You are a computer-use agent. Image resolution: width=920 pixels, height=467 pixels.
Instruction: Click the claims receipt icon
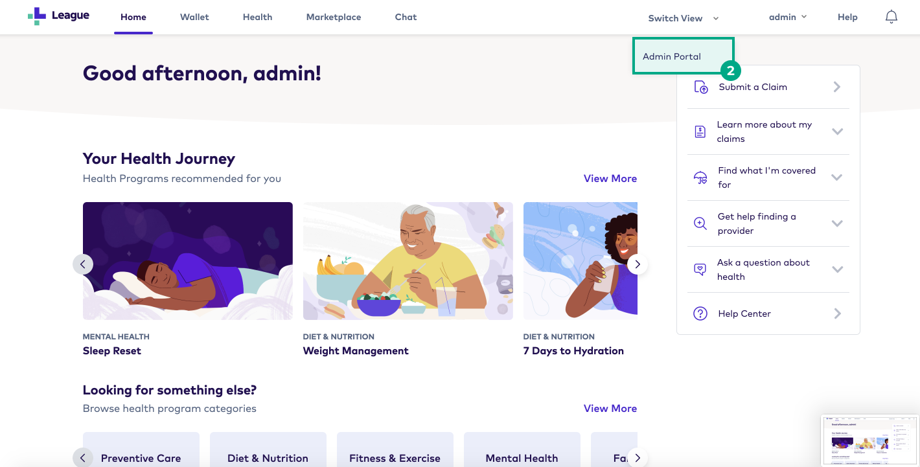pos(700,131)
